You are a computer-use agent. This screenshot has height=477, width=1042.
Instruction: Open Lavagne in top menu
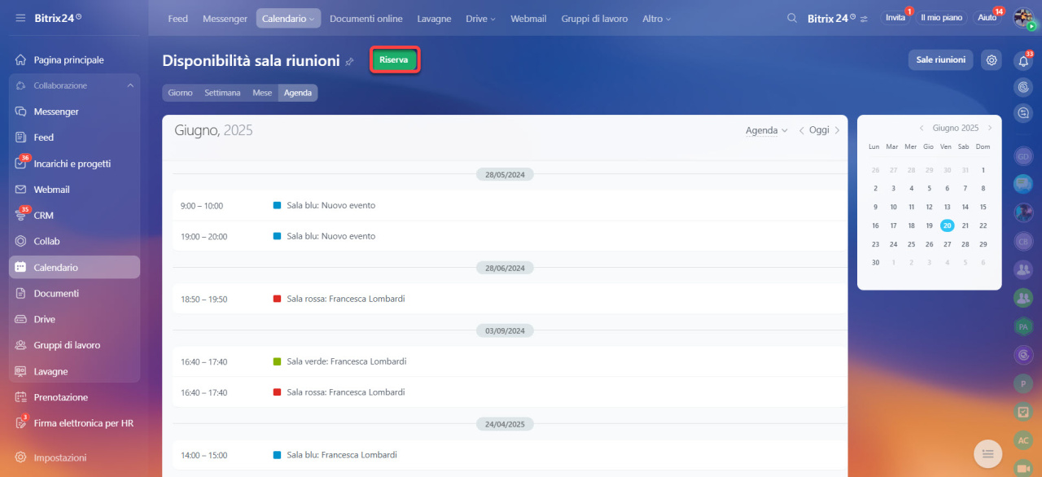tap(434, 18)
